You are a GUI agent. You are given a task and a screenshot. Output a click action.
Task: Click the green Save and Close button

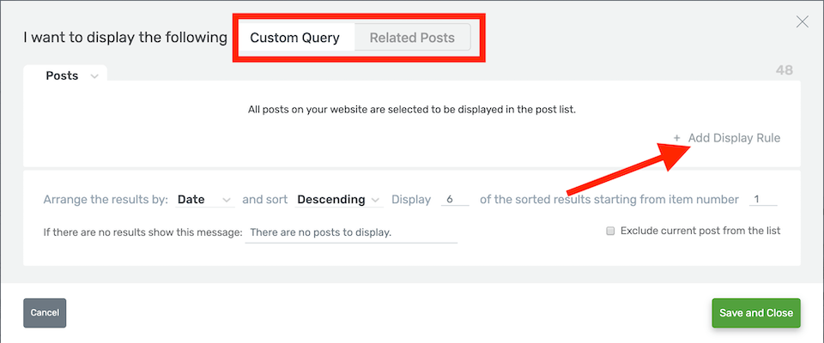[755, 313]
